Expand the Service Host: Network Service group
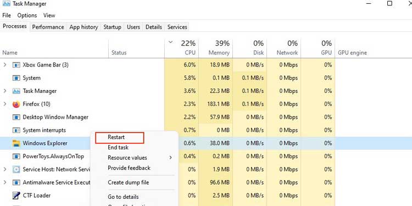The image size is (412, 206). 5,169
